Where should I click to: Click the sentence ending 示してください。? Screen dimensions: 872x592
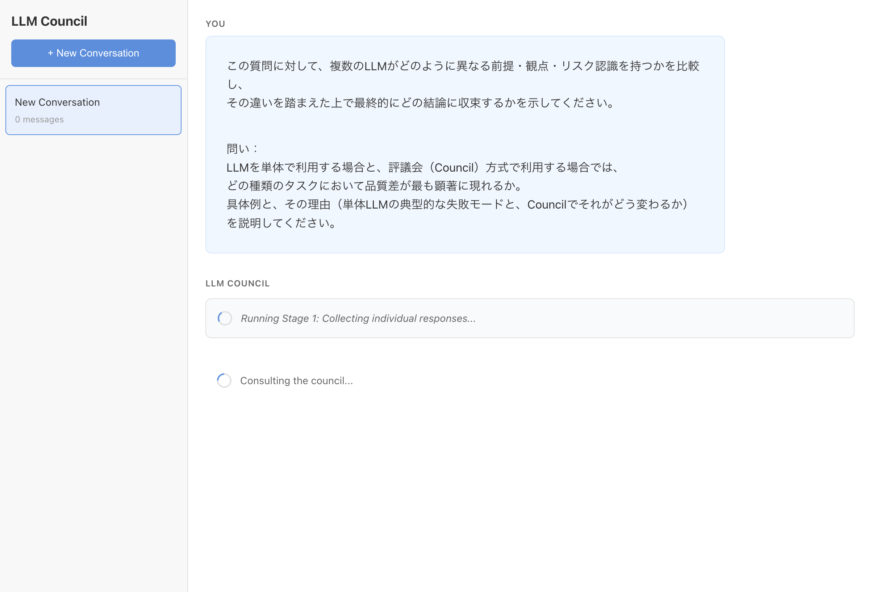421,103
